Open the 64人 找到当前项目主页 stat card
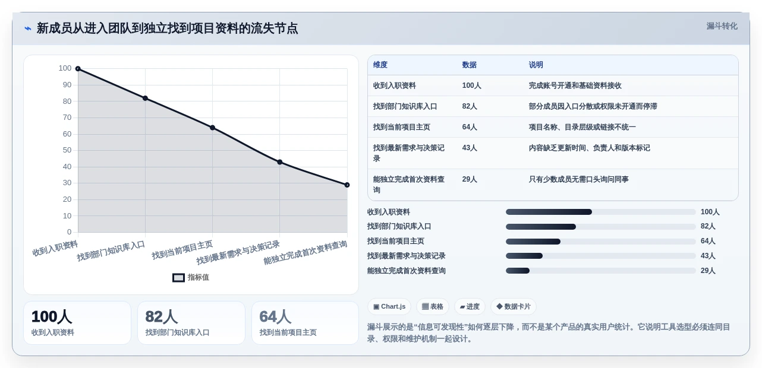762x368 pixels. point(305,323)
